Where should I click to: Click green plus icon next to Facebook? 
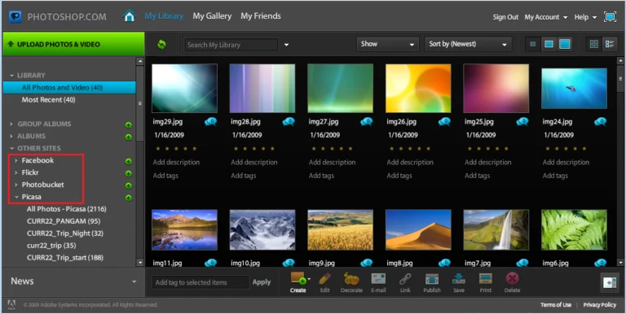coord(128,161)
